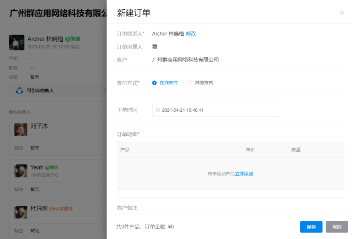Click 产品 column header in order table
352x239 pixels.
(x=125, y=150)
